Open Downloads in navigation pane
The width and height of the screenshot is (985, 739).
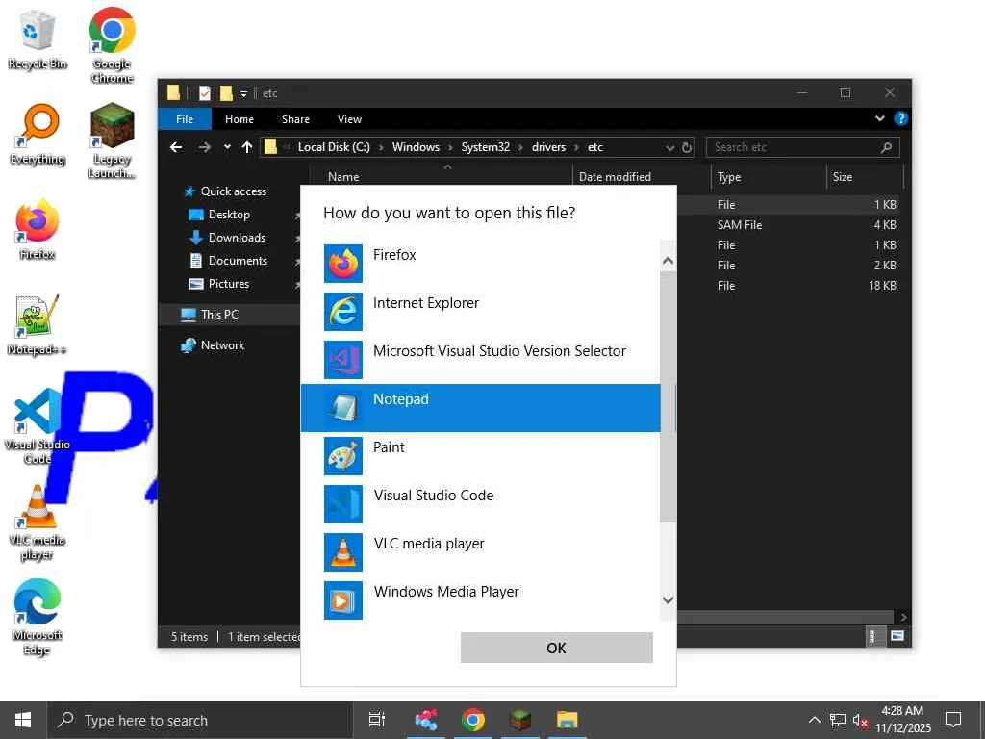tap(237, 238)
